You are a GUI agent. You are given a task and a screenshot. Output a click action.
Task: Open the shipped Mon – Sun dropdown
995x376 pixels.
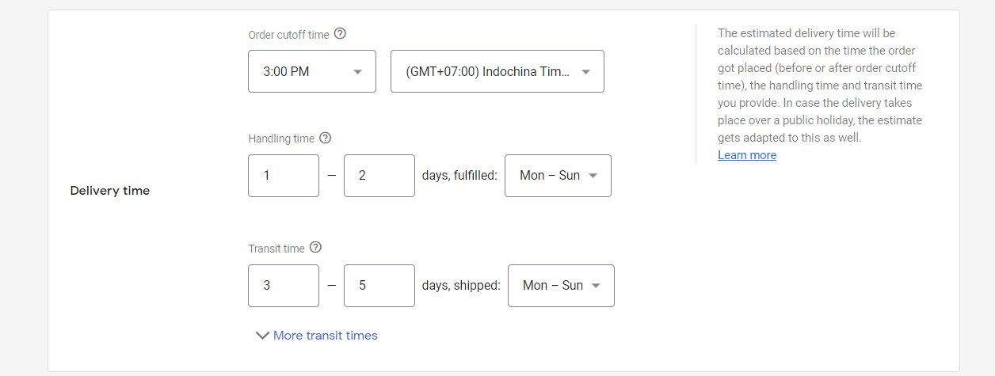[561, 286]
